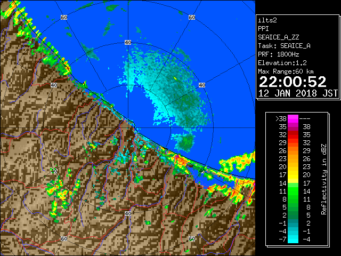The image size is (341, 256).
Task: Click the 'PRF: 1800Hz' value
Action: click(x=279, y=54)
